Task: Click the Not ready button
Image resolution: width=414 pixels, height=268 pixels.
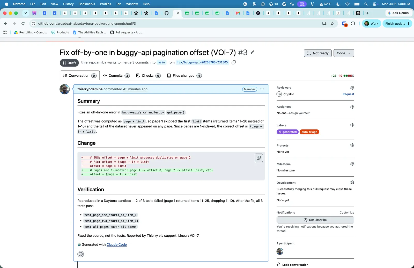Action: [318, 53]
